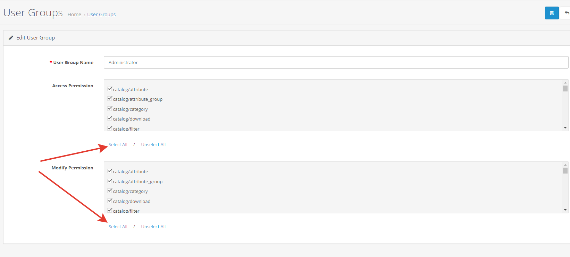Click the pencil icon beside Edit User Group
570x257 pixels.
point(11,38)
